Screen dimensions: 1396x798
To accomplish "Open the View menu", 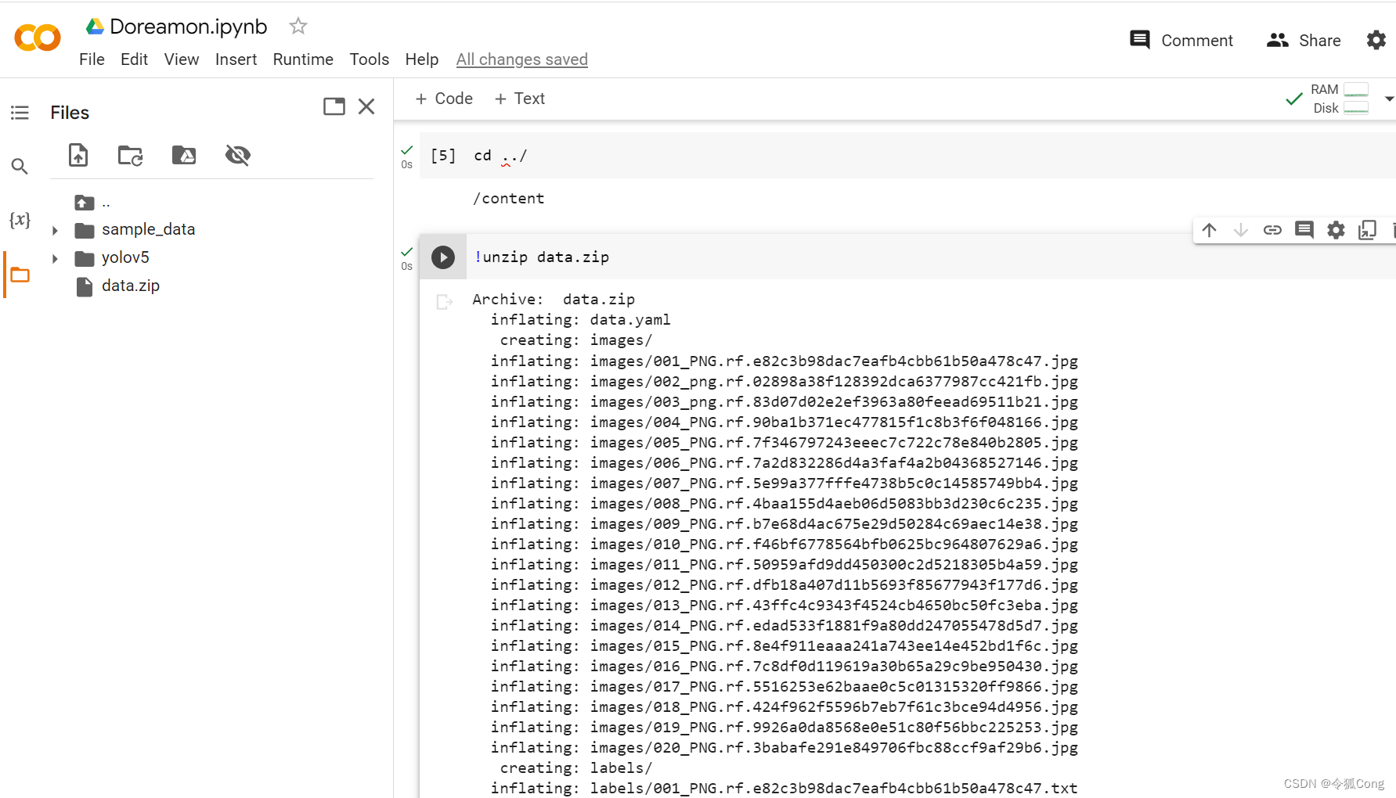I will [182, 59].
